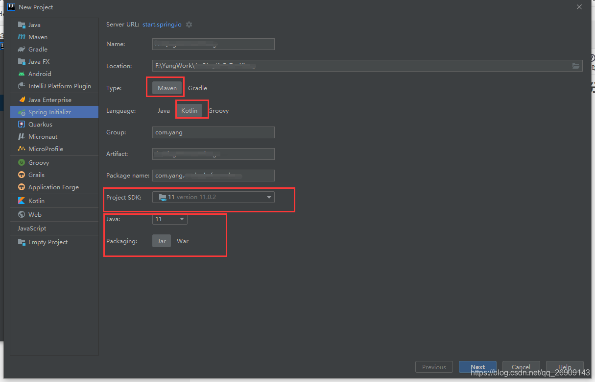This screenshot has width=595, height=382.
Task: Pick the Web globe icon
Action: pyautogui.click(x=22, y=214)
